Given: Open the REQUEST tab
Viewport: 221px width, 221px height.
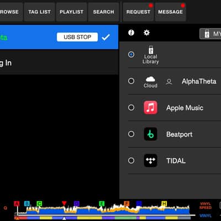Looking at the screenshot, I should (x=138, y=12).
